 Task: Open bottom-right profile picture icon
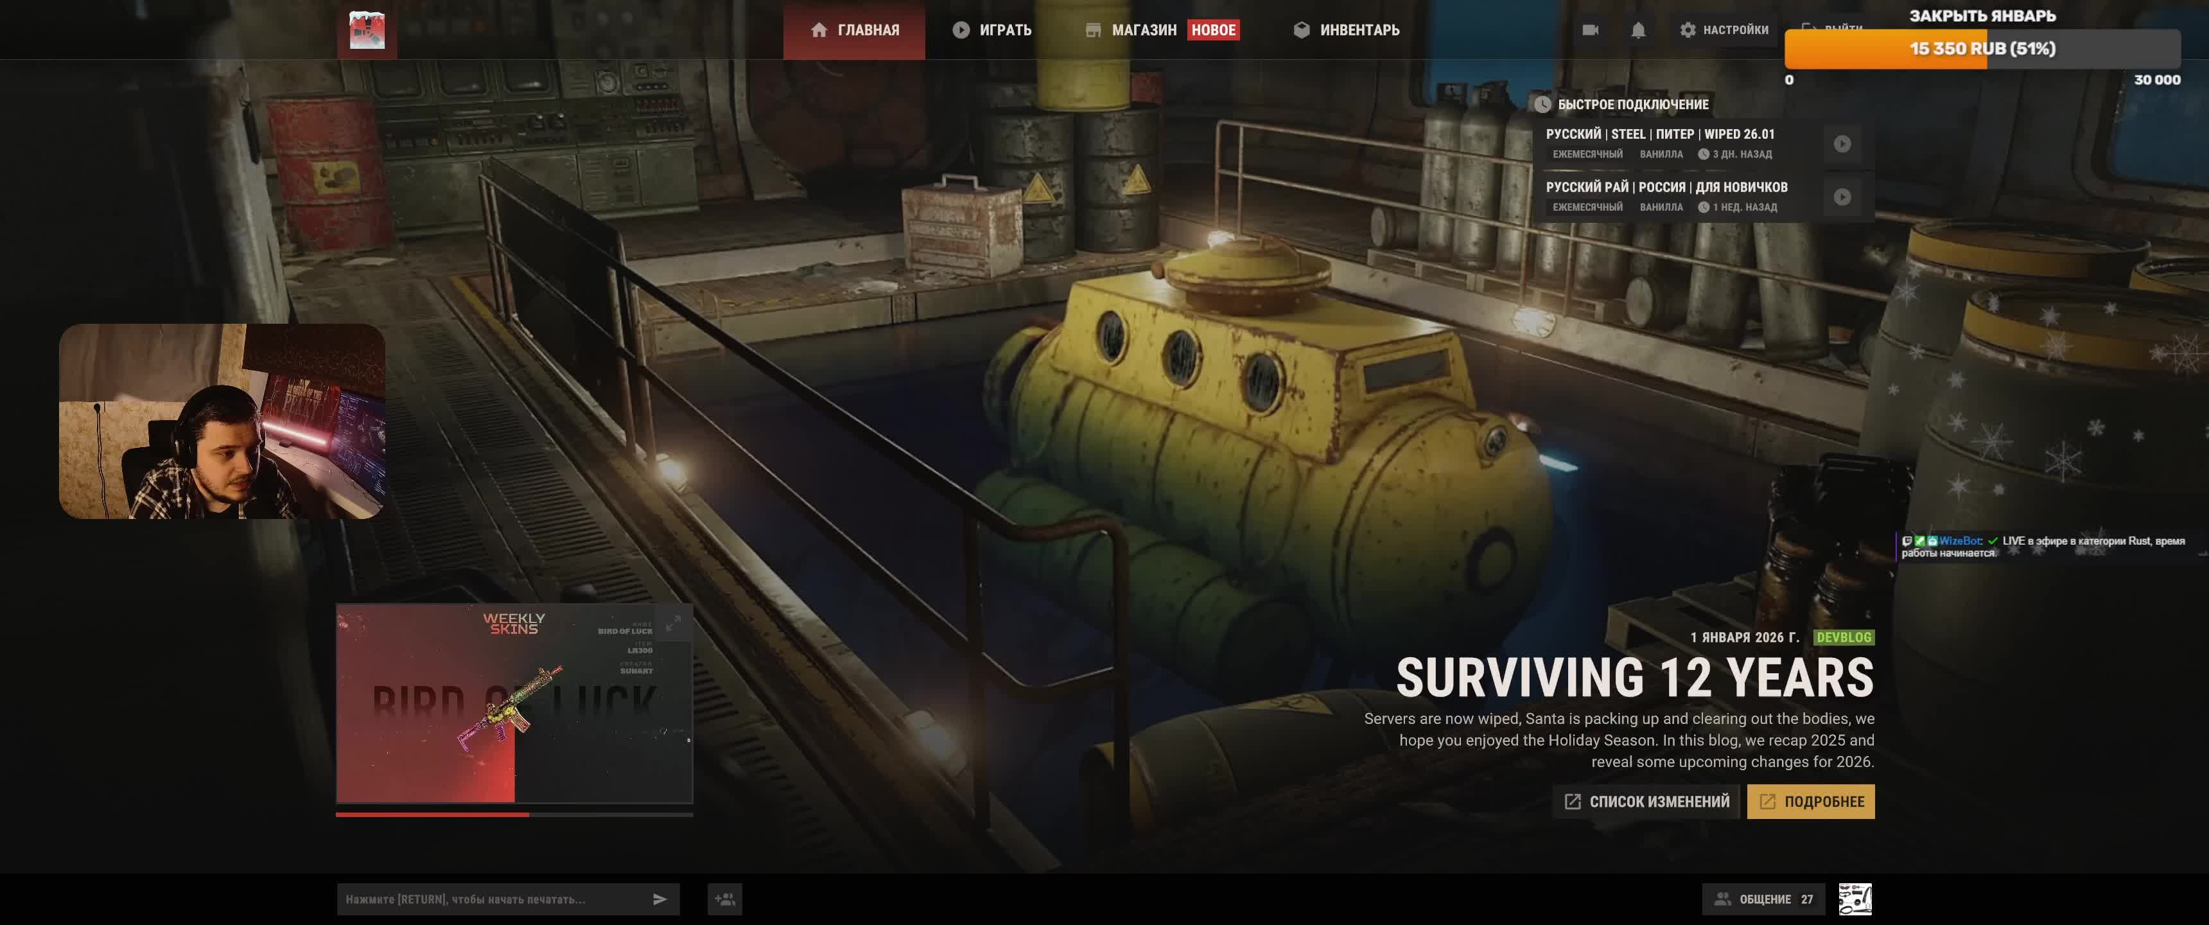(1855, 899)
